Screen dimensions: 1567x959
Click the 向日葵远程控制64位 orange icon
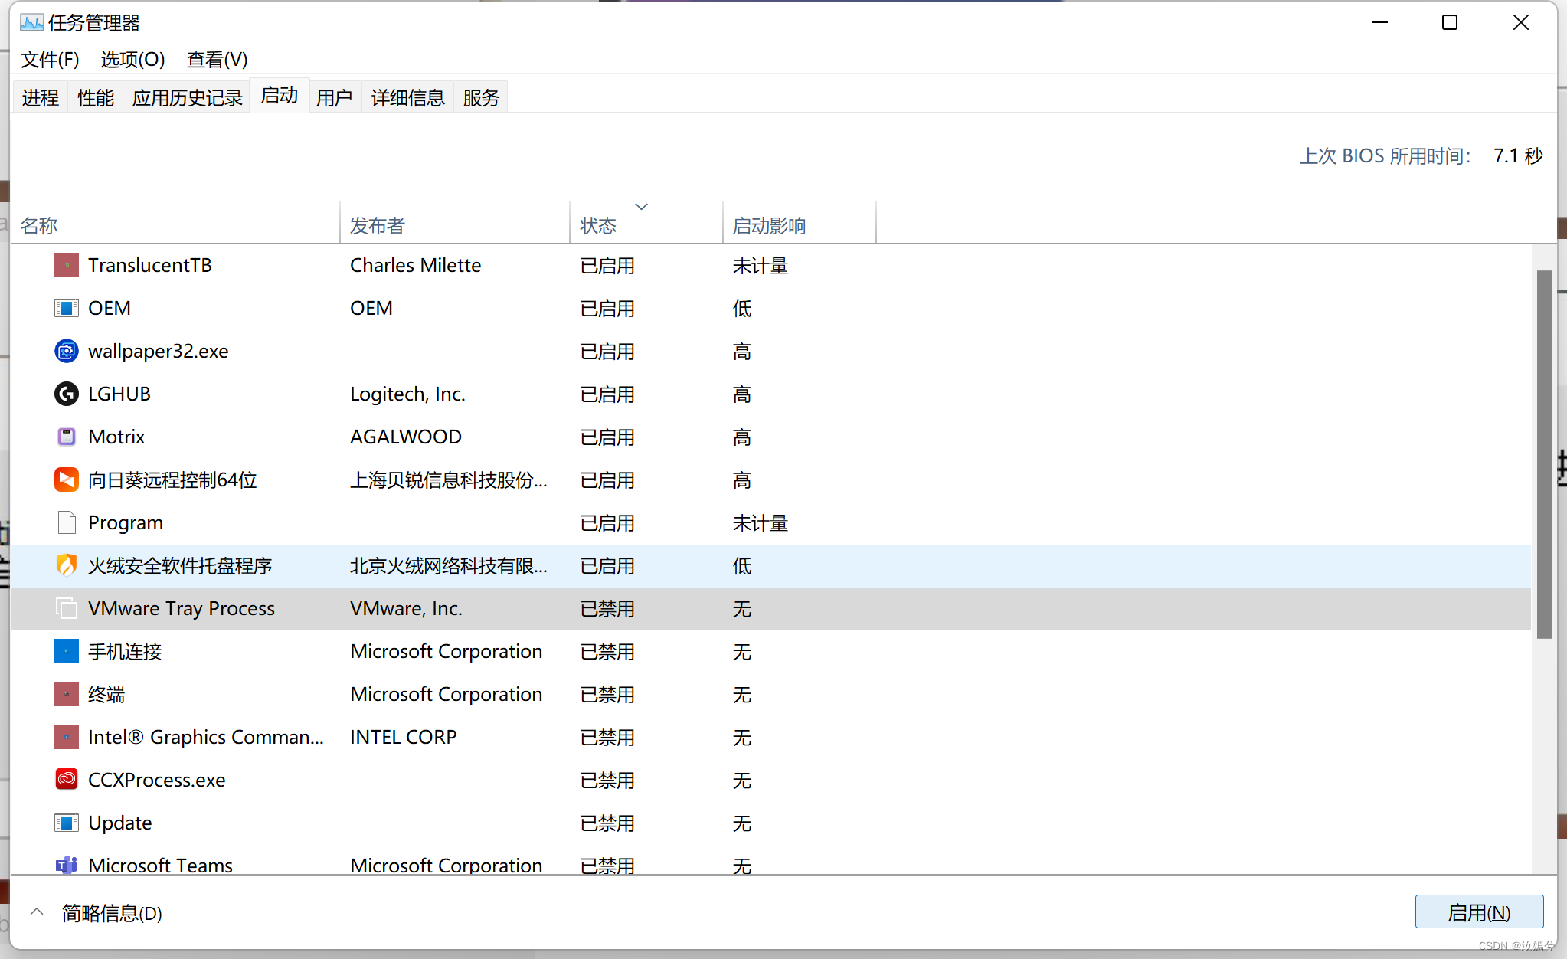coord(67,479)
